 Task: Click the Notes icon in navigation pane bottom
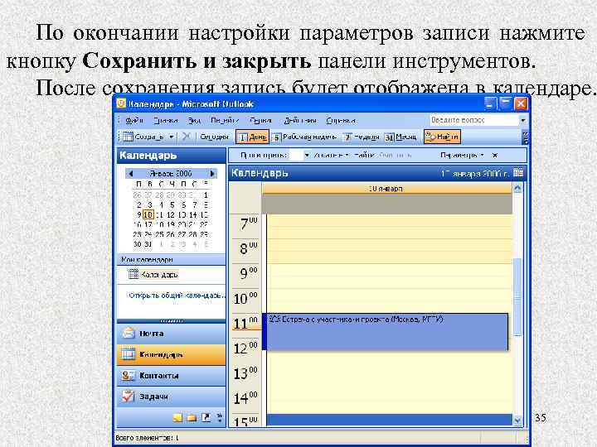pyautogui.click(x=177, y=418)
